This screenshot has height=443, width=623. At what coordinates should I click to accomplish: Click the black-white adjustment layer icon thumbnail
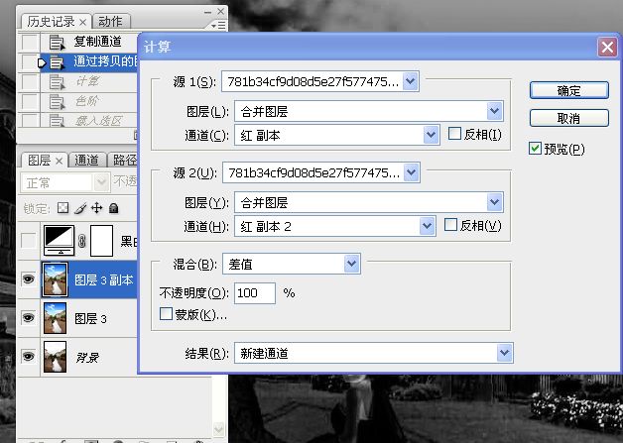pos(59,240)
